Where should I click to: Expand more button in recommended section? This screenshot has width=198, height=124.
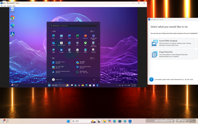point(92,58)
